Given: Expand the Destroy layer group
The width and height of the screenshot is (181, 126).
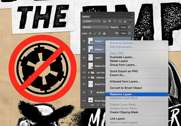Looking at the screenshot, I should point(89,77).
